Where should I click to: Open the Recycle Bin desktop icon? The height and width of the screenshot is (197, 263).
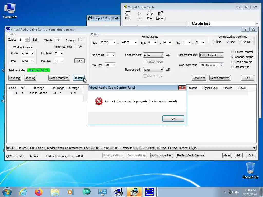tap(250, 171)
